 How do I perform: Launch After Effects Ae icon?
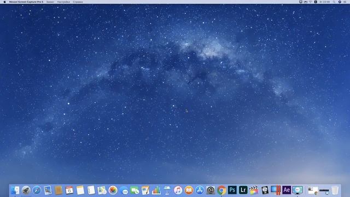tap(287, 190)
